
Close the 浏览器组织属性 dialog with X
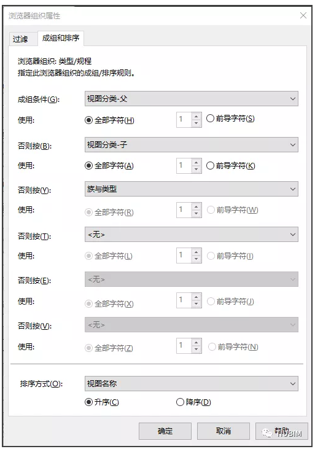pyautogui.click(x=303, y=15)
